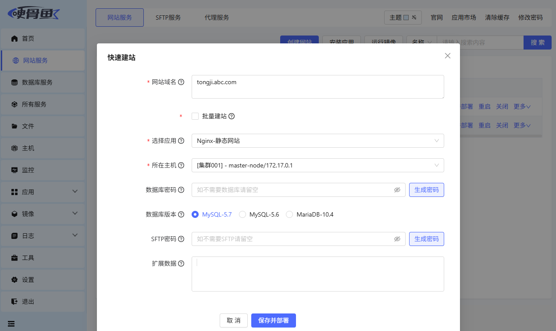The image size is (556, 331).
Task: Click the help icon beside 扩展数据
Action: click(181, 263)
